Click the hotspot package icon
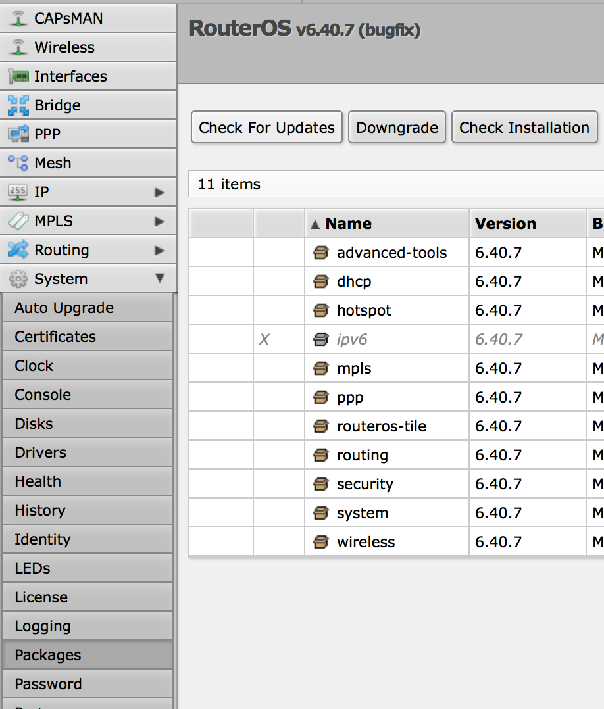 pos(321,310)
